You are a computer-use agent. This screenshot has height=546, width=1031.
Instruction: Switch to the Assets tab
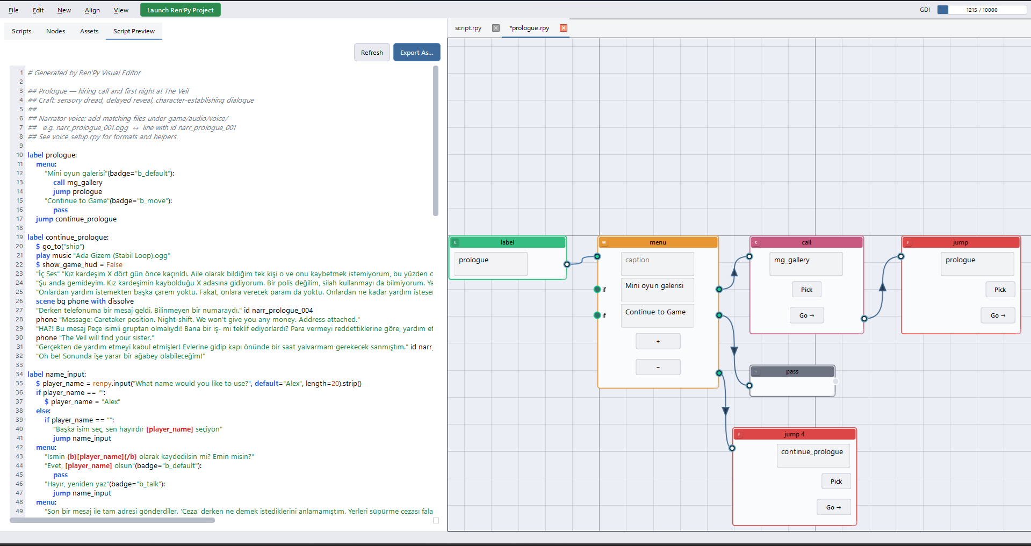pyautogui.click(x=89, y=31)
